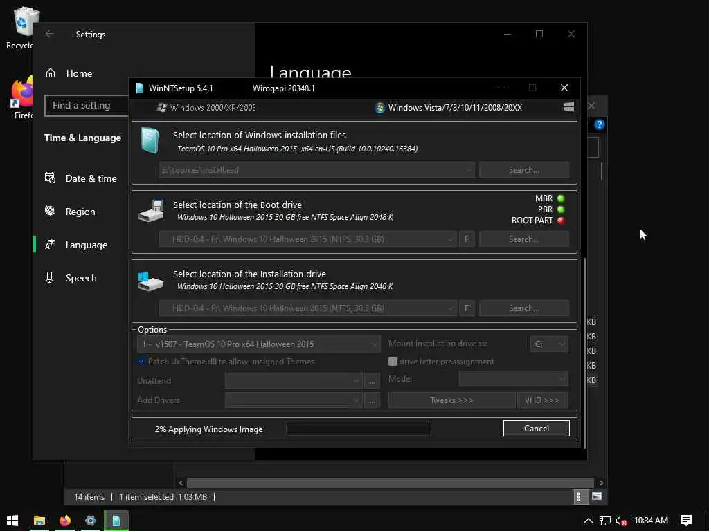Open the Windows Start button
Screen dimensions: 709x531
(x=12, y=521)
